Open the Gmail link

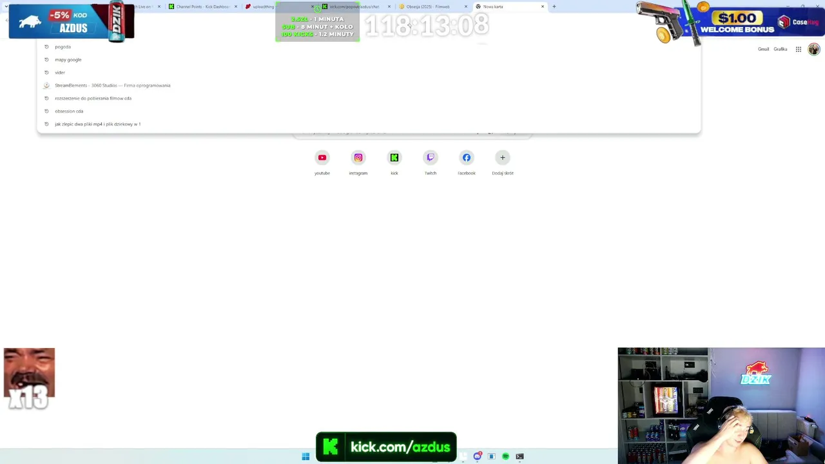[x=763, y=49]
